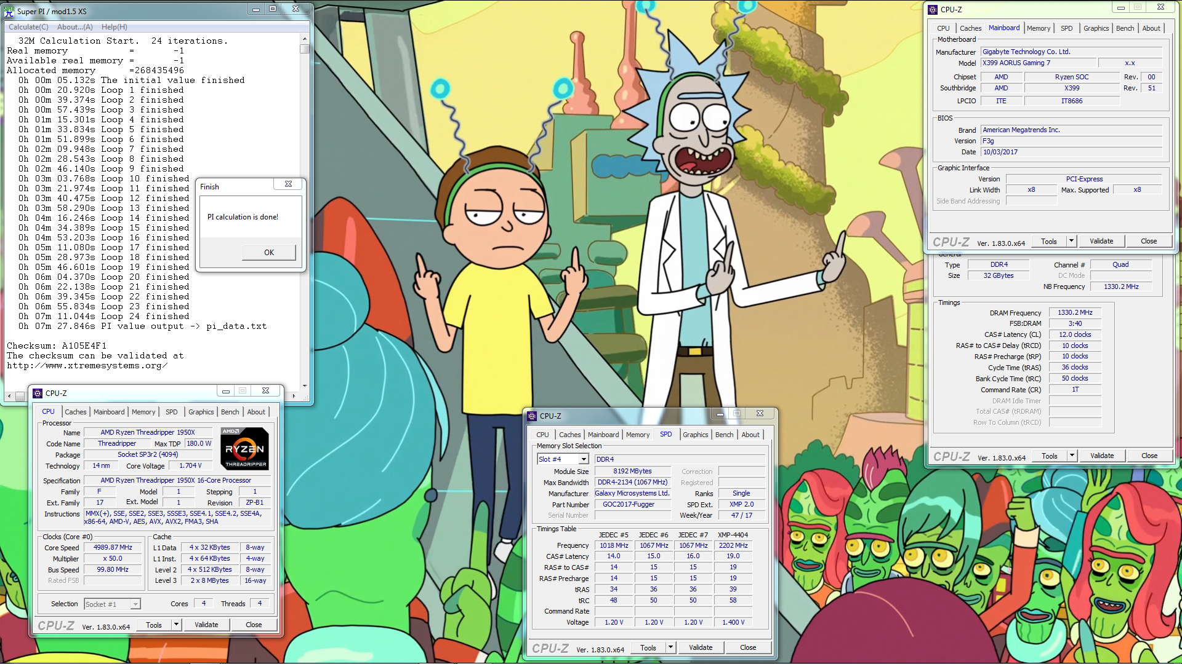Viewport: 1182px width, 664px height.
Task: Click the Super PI title bar icon
Action: pyautogui.click(x=9, y=11)
